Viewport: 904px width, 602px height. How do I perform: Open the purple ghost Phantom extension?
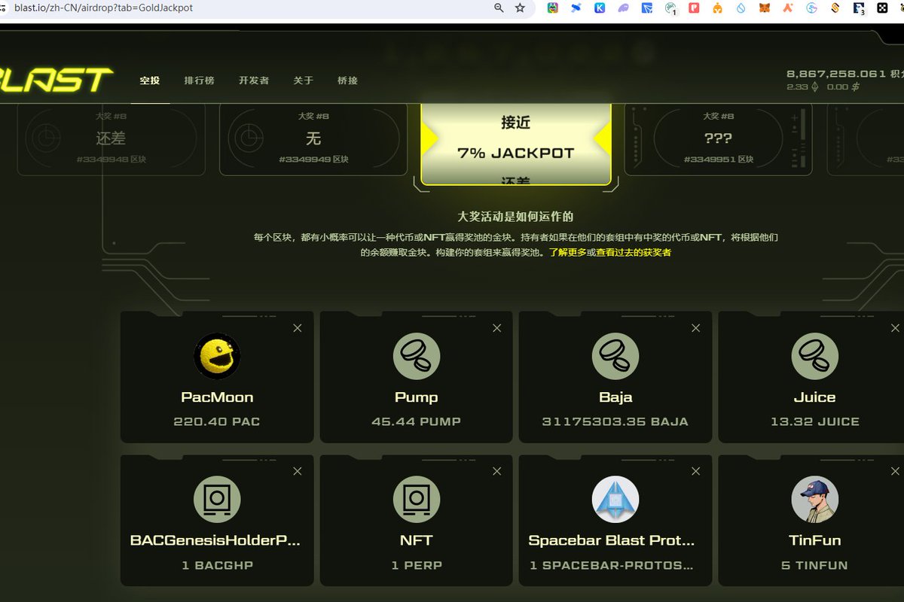pyautogui.click(x=623, y=8)
